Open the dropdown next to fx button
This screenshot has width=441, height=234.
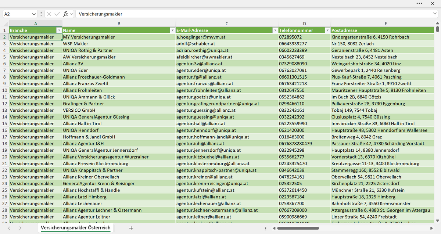pos(72,14)
